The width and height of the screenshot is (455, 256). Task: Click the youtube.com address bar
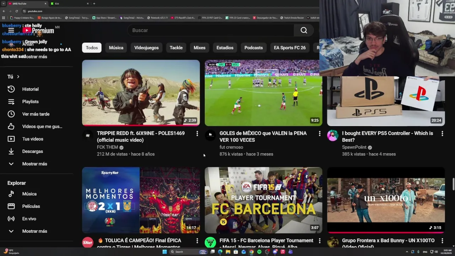171,11
